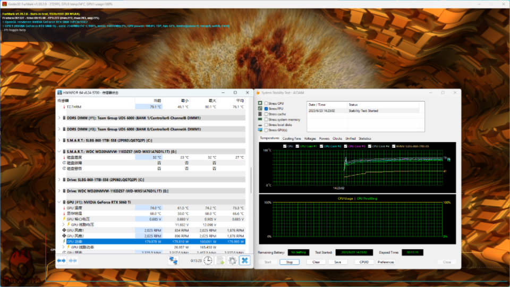This screenshot has width=510, height=287.
Task: Switch to the Clocks tab
Action: click(337, 139)
